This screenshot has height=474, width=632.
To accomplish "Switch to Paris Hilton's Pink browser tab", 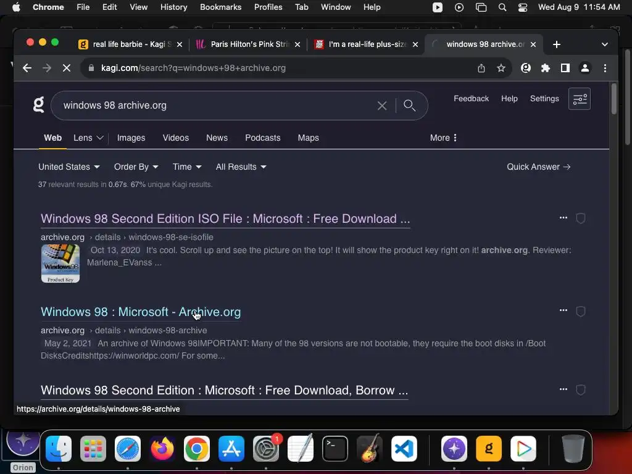I will click(x=249, y=44).
